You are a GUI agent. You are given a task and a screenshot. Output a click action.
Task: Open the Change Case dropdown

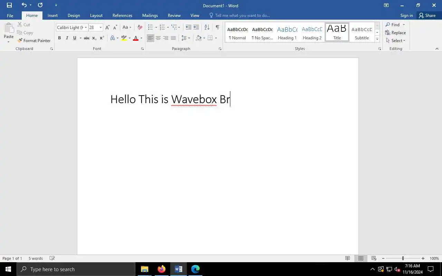tap(127, 28)
